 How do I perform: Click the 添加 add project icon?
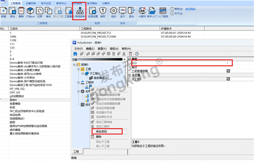pyautogui.click(x=12, y=11)
